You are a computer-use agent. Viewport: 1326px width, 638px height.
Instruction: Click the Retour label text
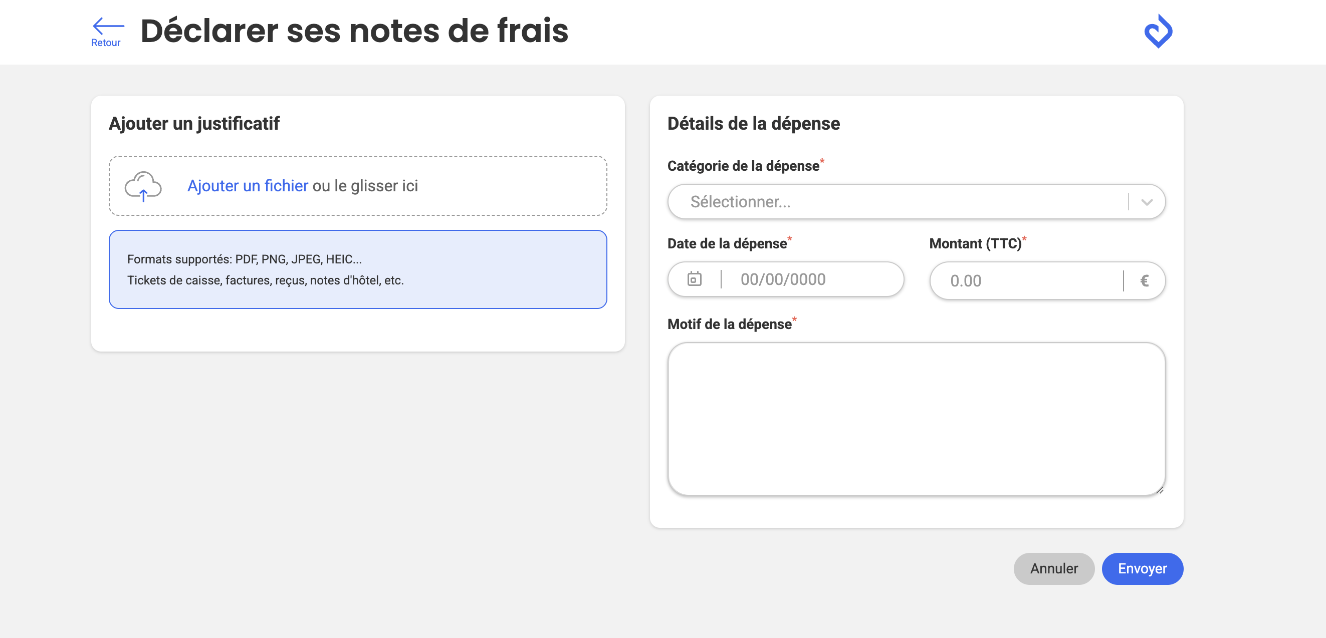pos(106,43)
